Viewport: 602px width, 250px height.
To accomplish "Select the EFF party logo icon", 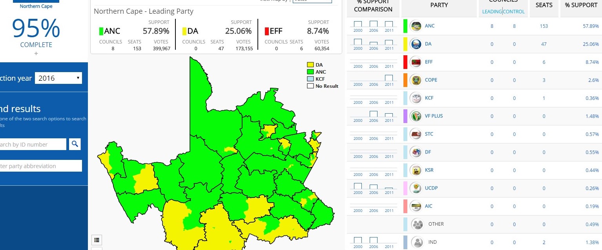I will click(x=417, y=62).
